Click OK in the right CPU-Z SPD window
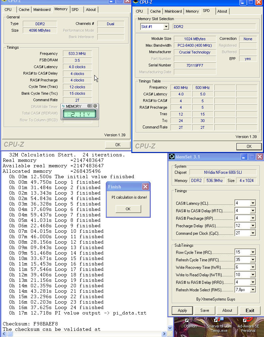Image resolution: width=264 pixels, height=337 pixels. point(249,147)
